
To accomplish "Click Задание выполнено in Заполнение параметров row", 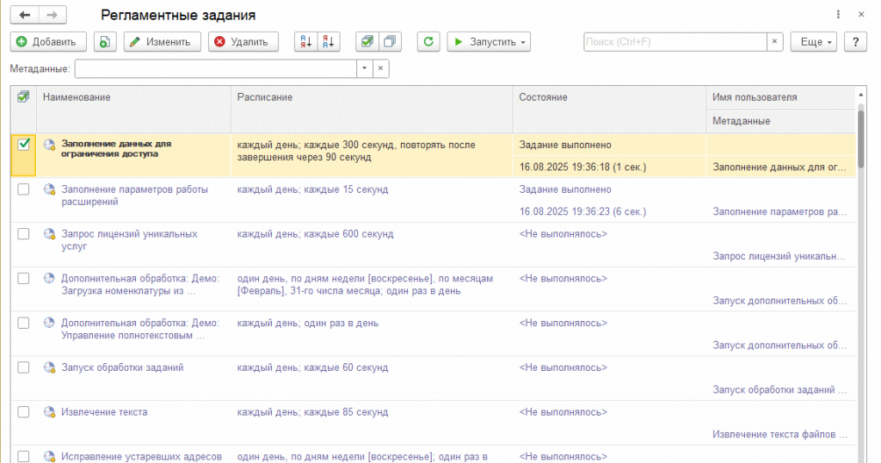I will pyautogui.click(x=565, y=189).
